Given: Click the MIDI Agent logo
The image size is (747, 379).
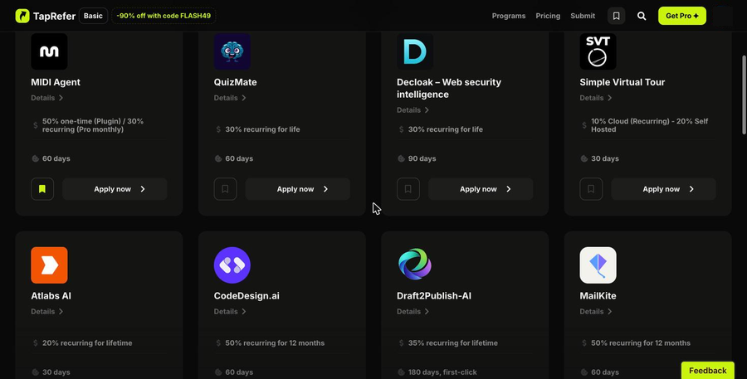Looking at the screenshot, I should coord(49,51).
